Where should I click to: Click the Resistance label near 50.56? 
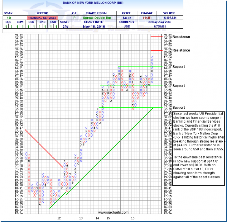pyautogui.click(x=181, y=50)
